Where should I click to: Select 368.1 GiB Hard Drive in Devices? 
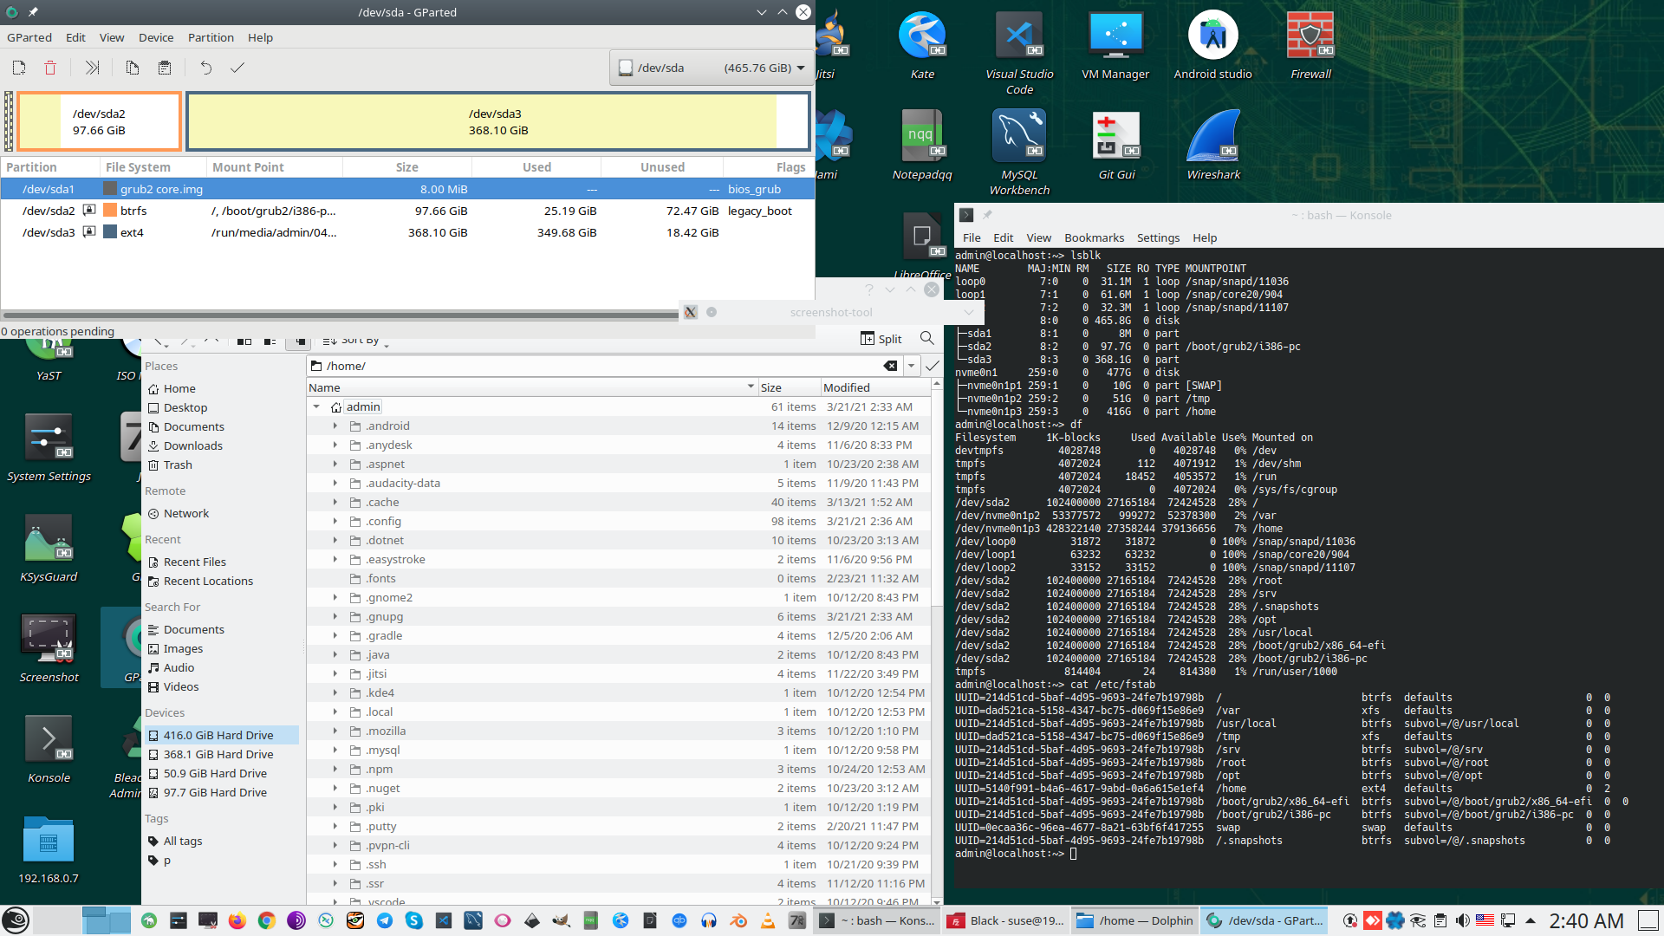[x=218, y=754]
